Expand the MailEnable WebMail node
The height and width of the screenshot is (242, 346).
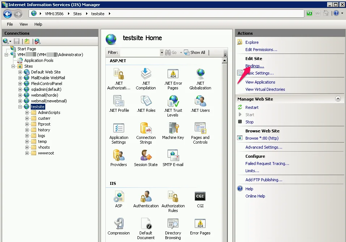pos(20,78)
